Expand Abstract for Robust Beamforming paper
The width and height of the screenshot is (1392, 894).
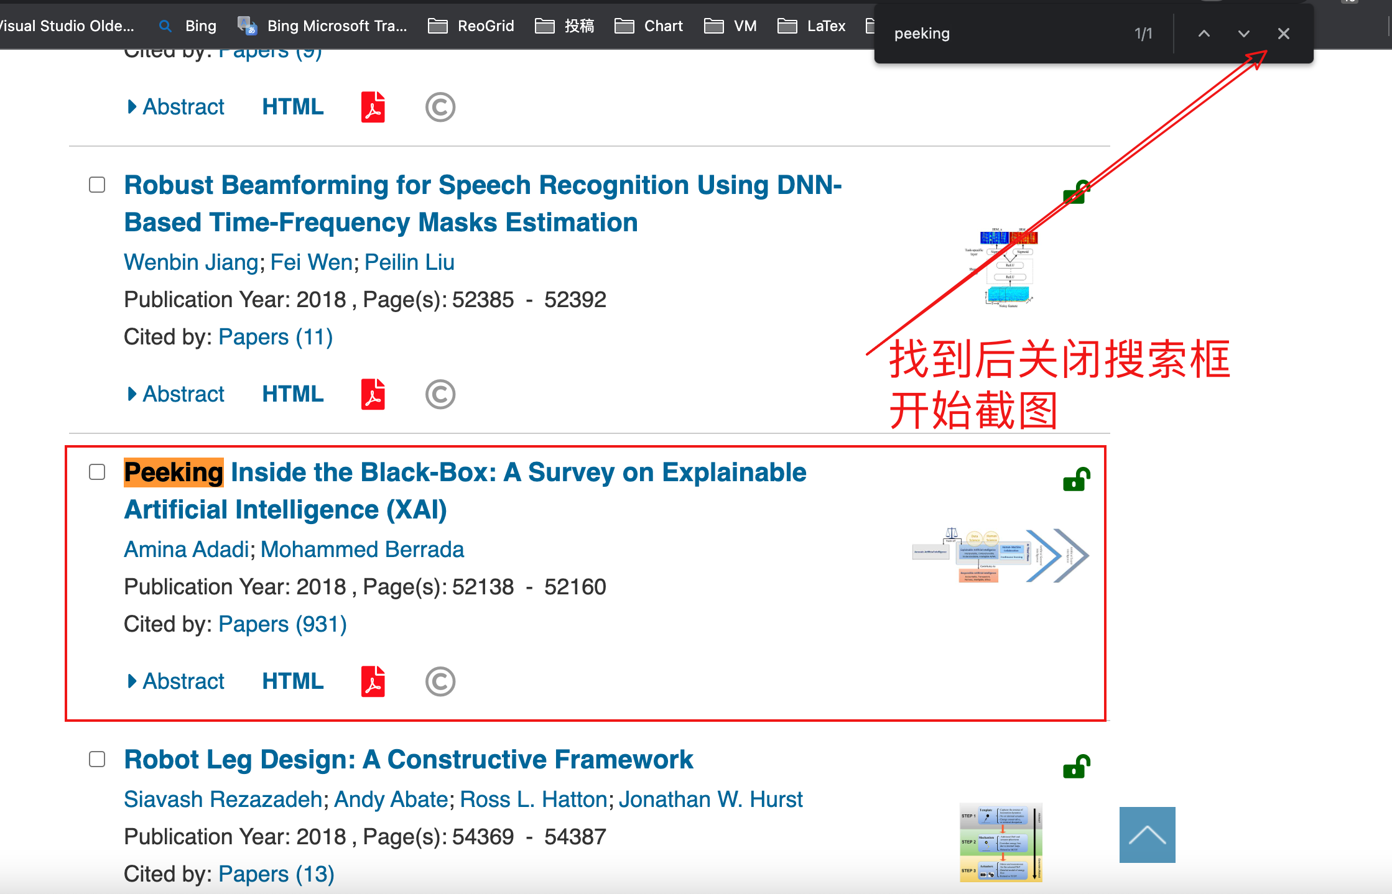175,394
